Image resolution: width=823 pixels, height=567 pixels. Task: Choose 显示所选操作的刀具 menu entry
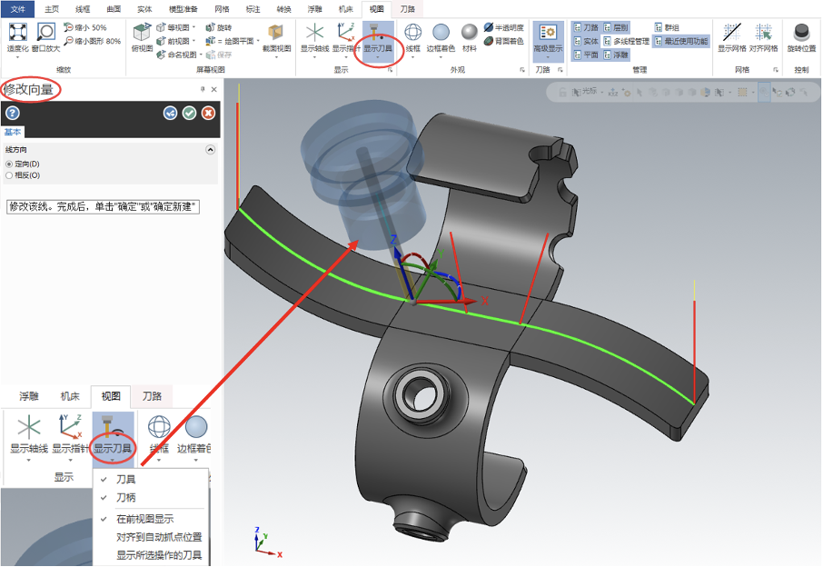click(159, 555)
